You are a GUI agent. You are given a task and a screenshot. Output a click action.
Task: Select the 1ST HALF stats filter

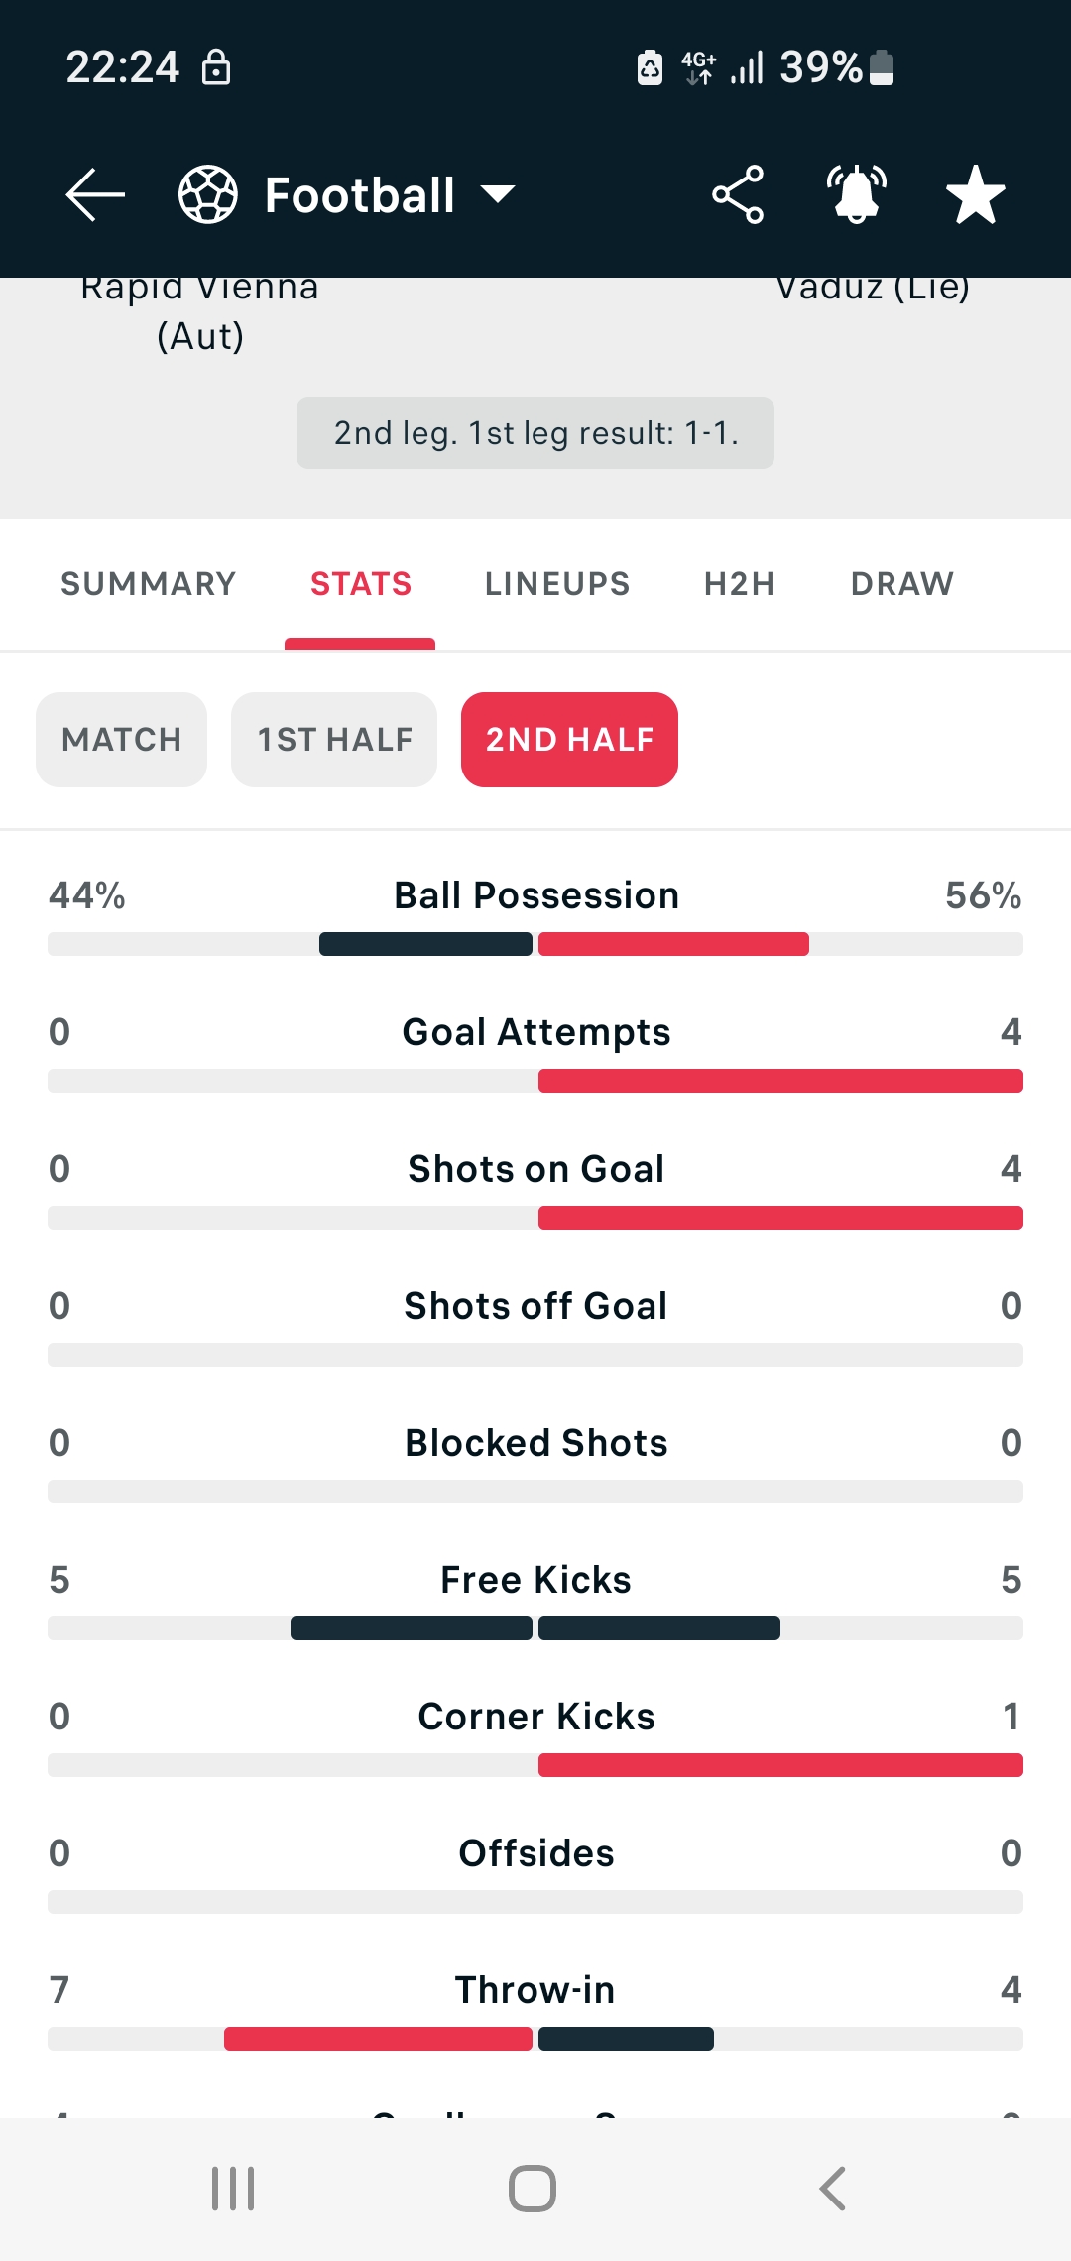click(x=334, y=740)
